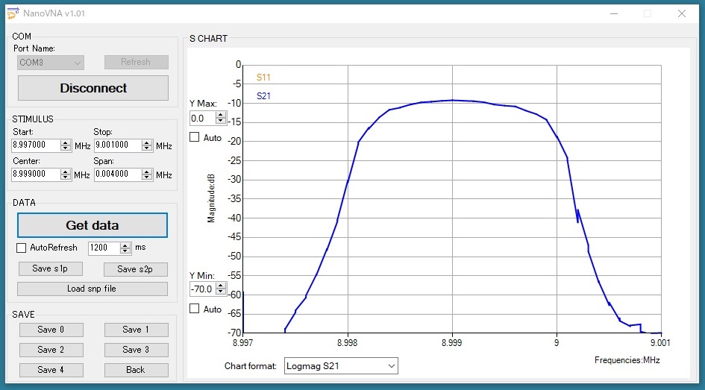Check the Auto box under Y Max

pos(195,137)
